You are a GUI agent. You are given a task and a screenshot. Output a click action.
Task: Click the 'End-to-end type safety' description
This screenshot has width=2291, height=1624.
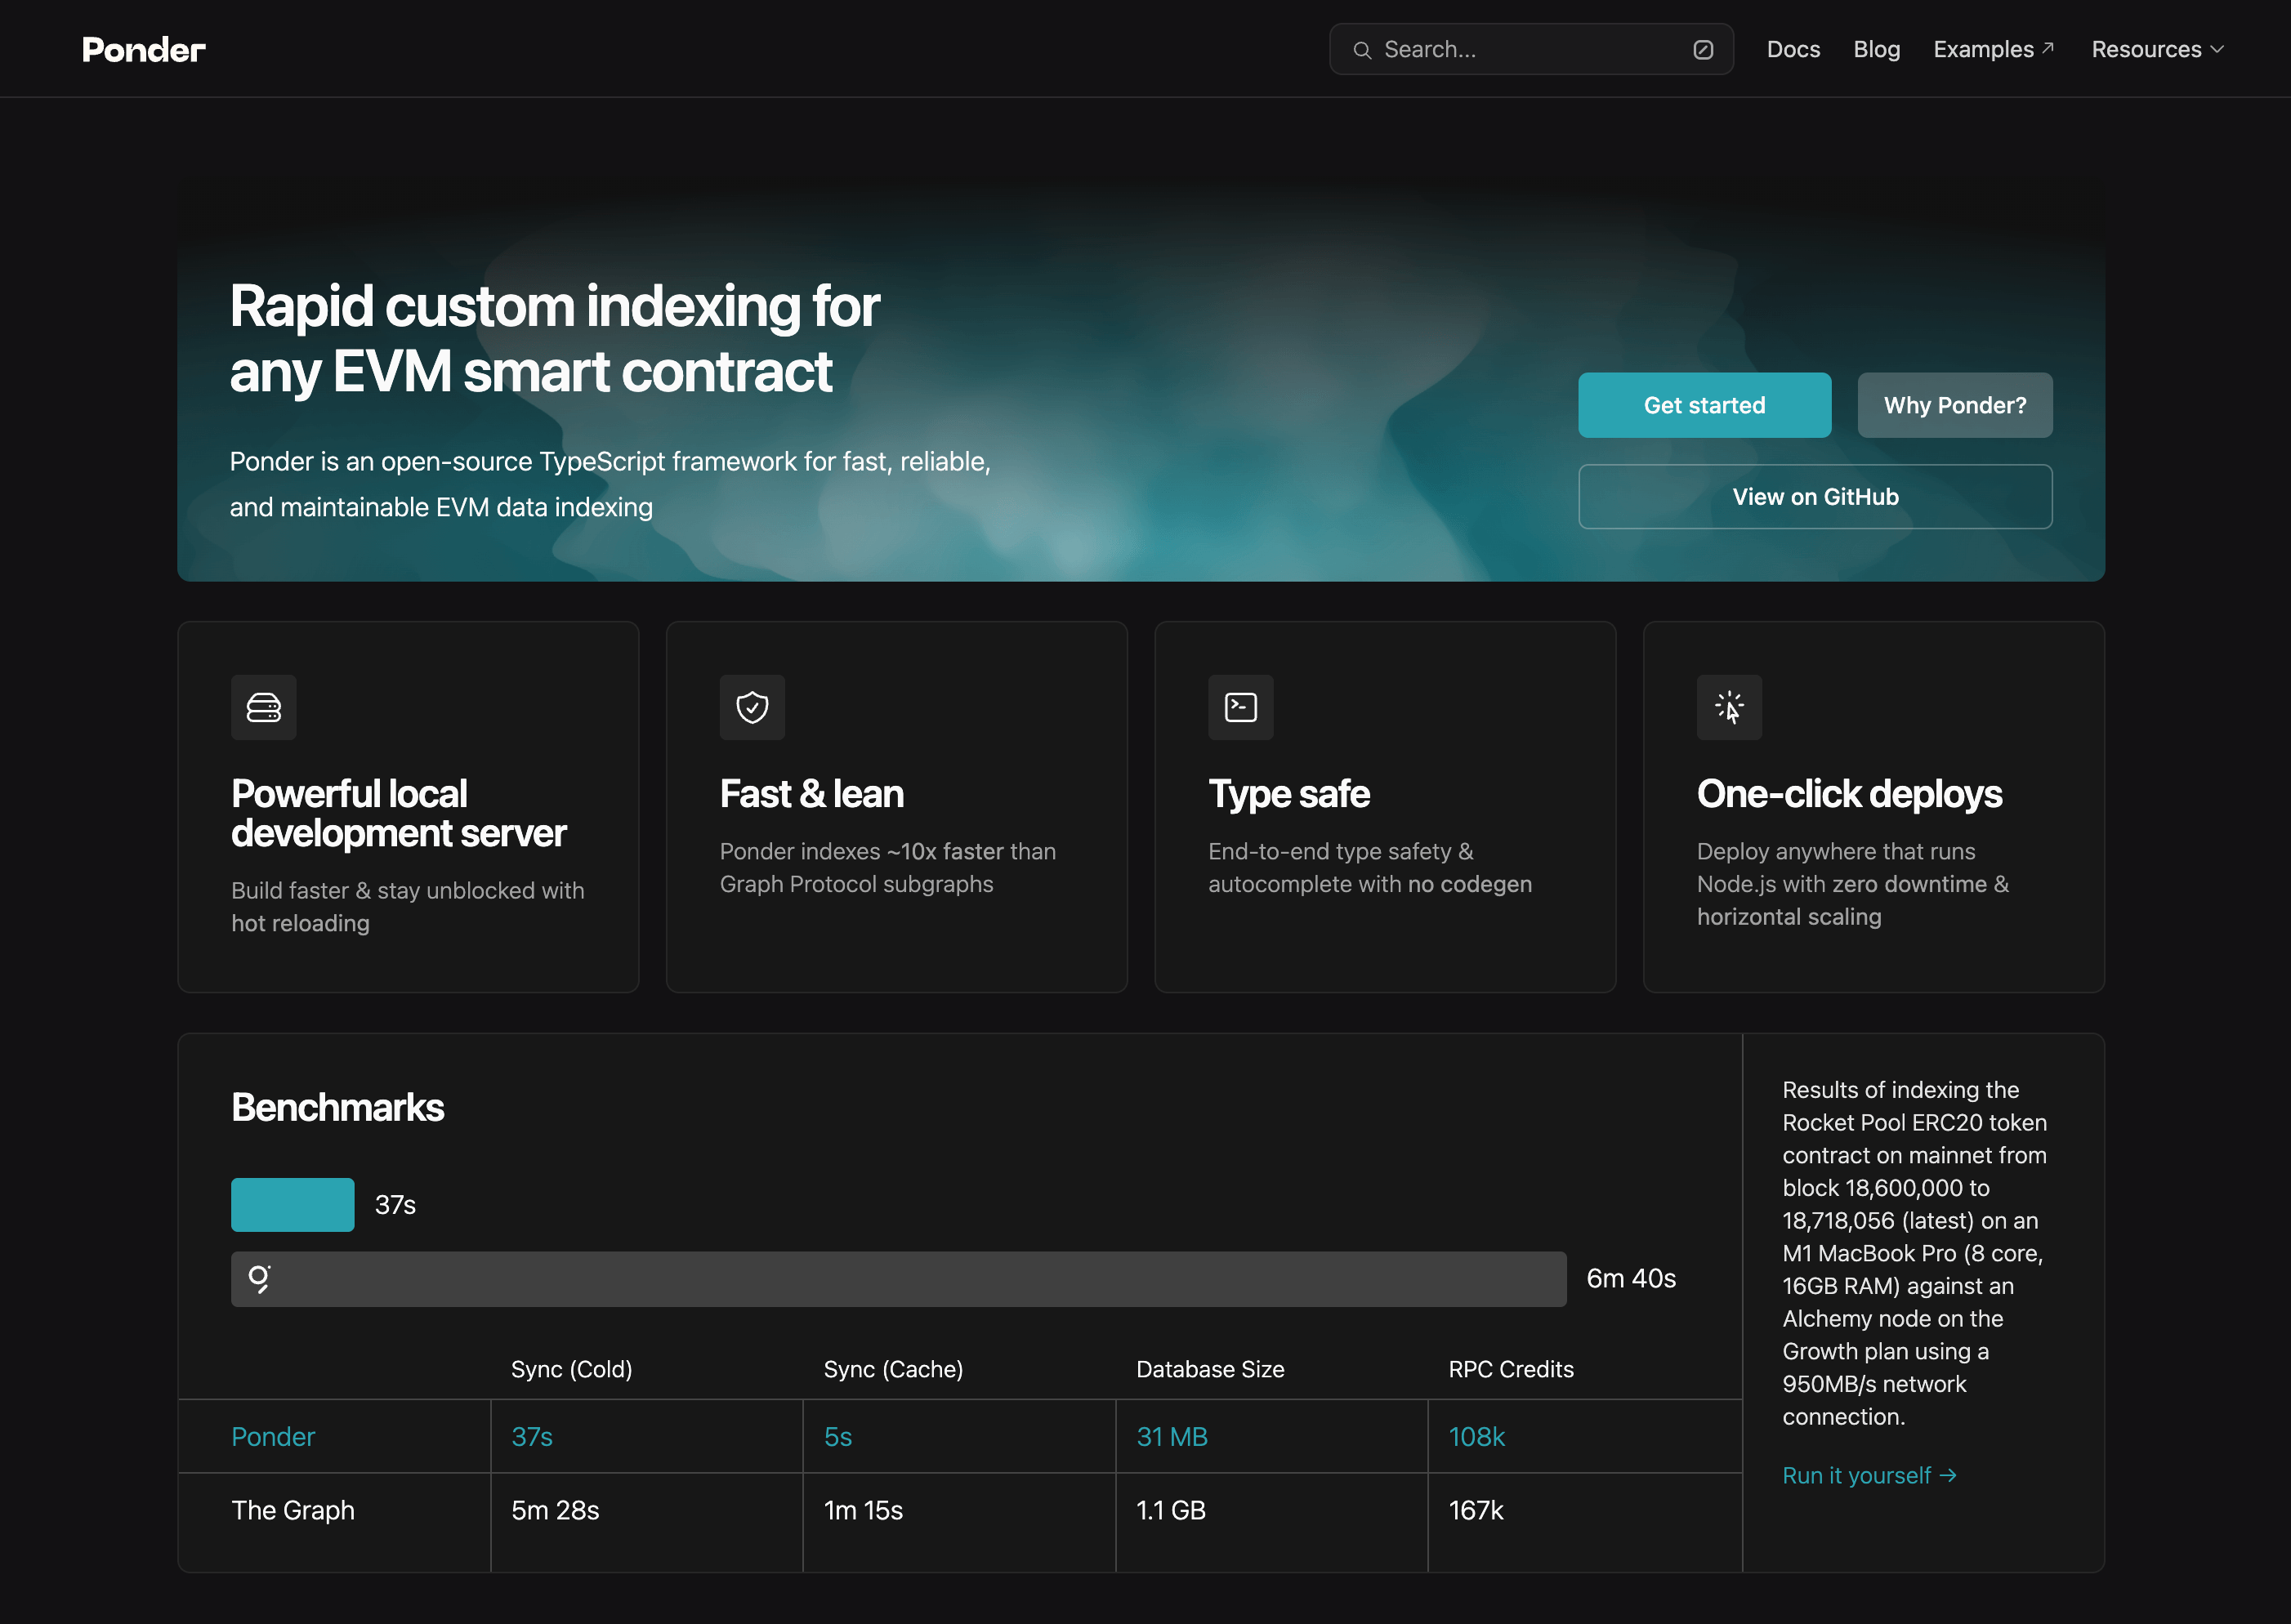point(1370,868)
